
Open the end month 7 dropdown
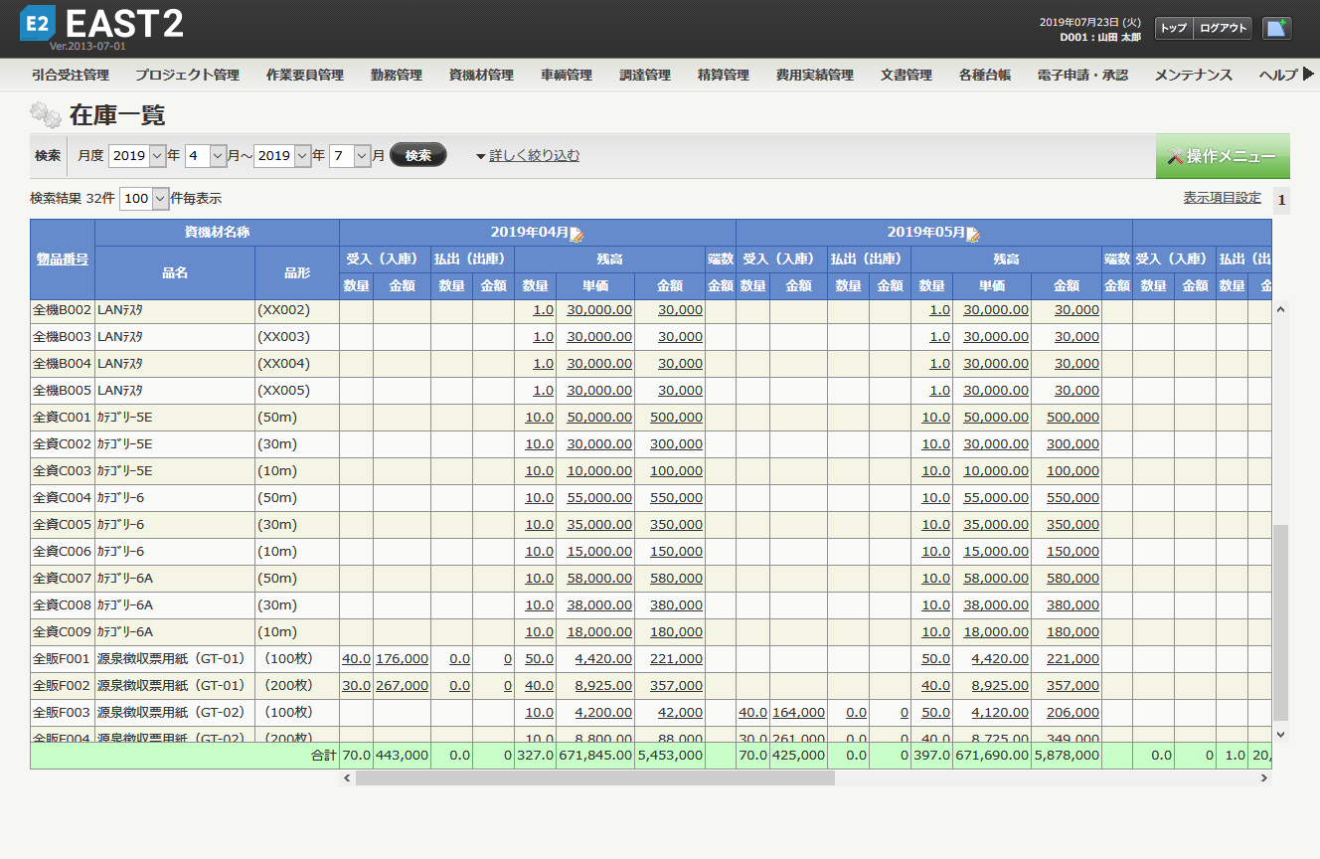click(350, 156)
